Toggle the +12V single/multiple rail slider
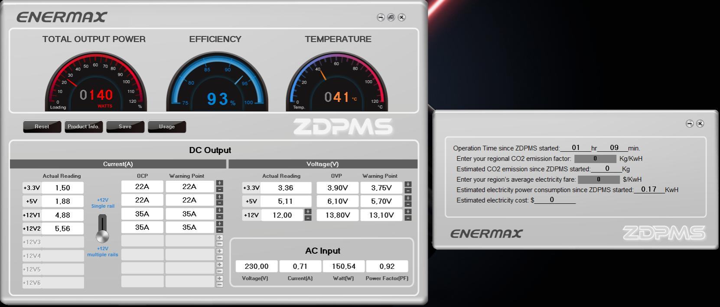 click(x=102, y=229)
